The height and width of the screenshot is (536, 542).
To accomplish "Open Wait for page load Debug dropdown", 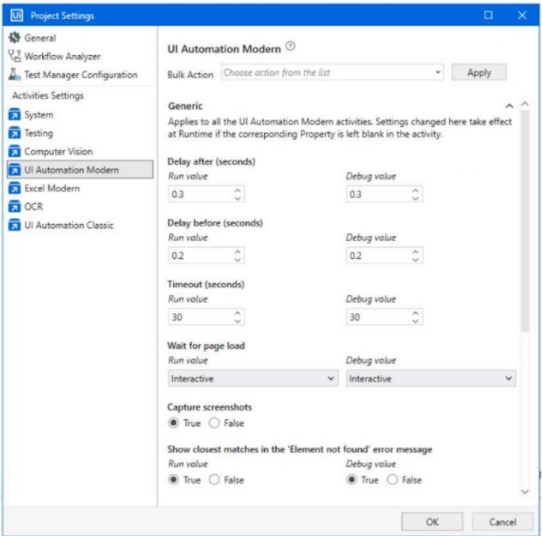I will pos(431,378).
